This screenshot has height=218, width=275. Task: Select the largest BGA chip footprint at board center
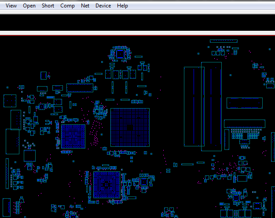(x=130, y=127)
